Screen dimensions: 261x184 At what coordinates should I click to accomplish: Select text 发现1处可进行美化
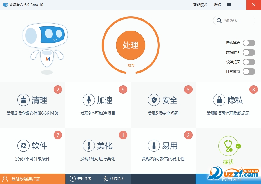[98, 159]
